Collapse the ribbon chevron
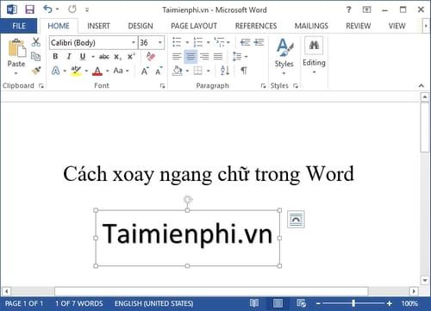The width and height of the screenshot is (431, 311). point(421,85)
